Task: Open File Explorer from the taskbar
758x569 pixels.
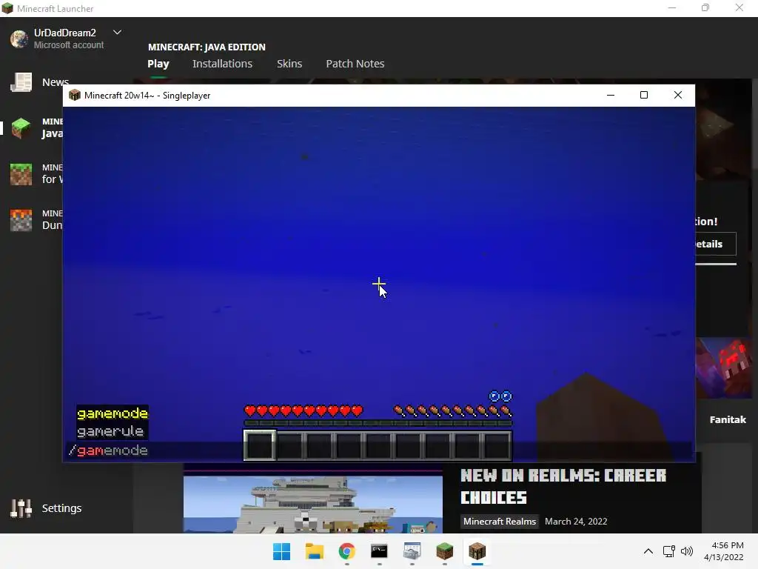Action: click(314, 551)
